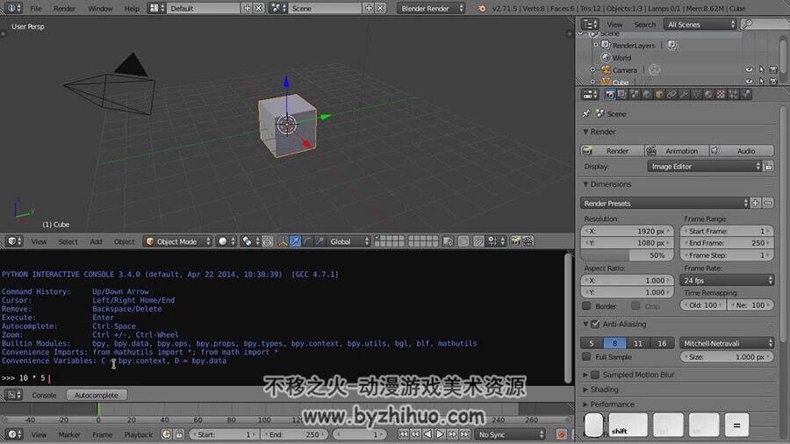Open the Render Presets dropdown
This screenshot has width=790, height=444.
coord(665,203)
